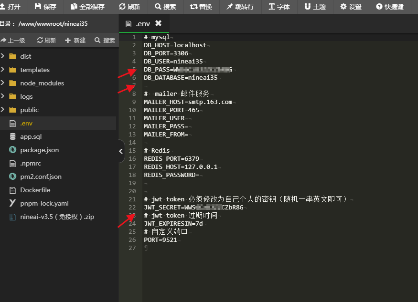Click New (新建) in the file panel
This screenshot has height=302, width=418.
pyautogui.click(x=75, y=41)
